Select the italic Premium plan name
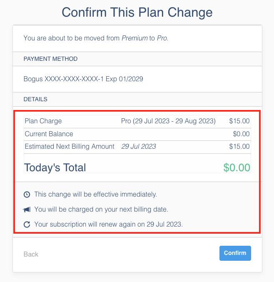 (135, 38)
